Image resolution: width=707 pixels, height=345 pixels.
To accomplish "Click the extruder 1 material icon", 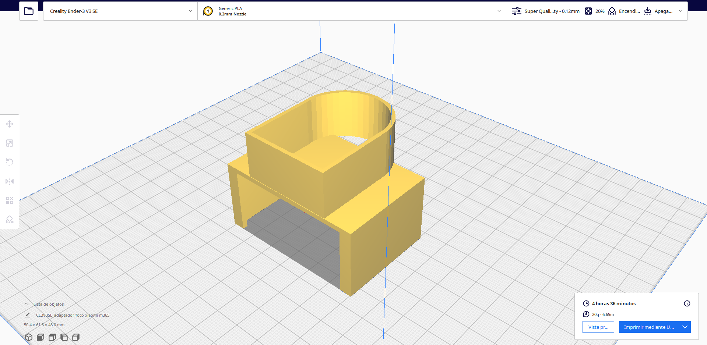I will pos(208,11).
